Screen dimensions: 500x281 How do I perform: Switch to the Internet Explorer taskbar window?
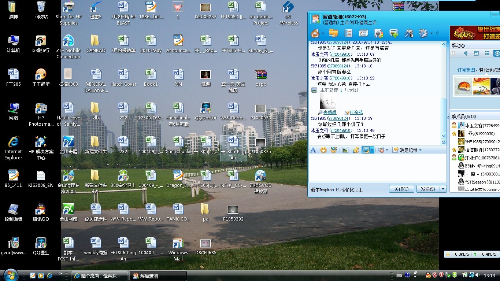click(100, 276)
